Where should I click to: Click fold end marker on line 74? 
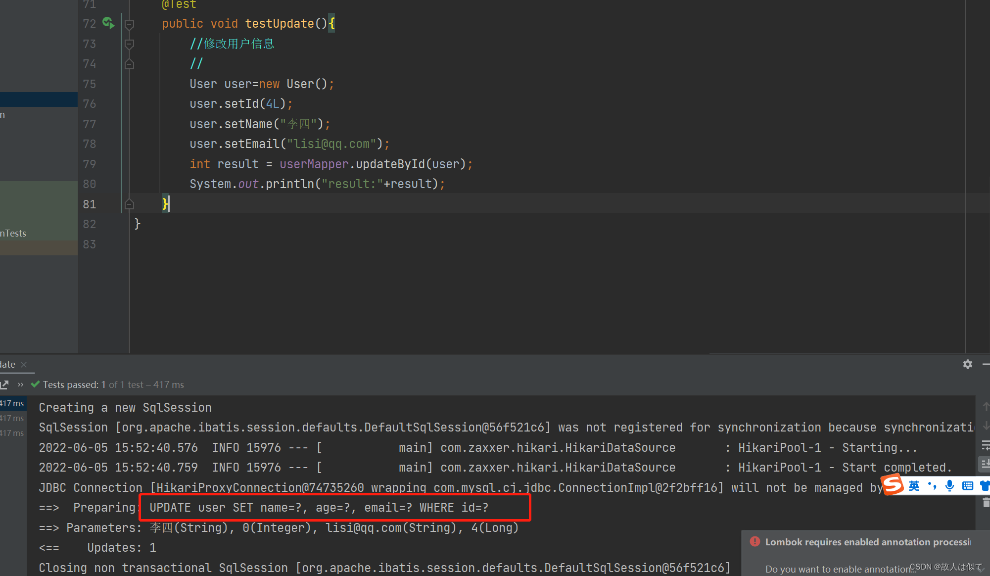click(x=129, y=64)
